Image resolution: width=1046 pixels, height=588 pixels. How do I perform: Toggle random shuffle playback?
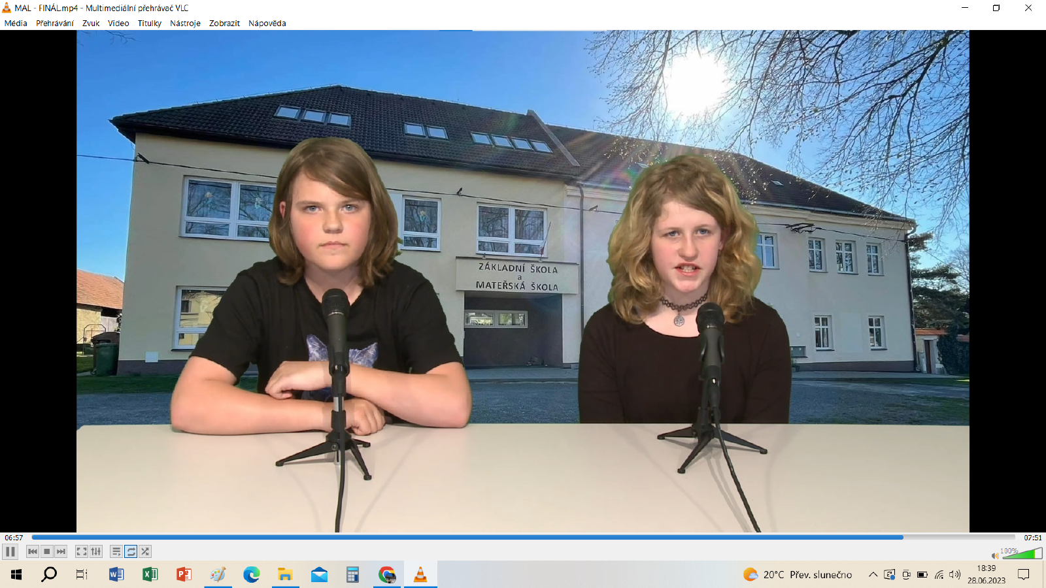point(145,551)
